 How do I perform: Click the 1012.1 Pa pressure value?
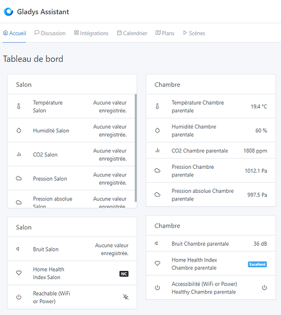[x=256, y=171]
